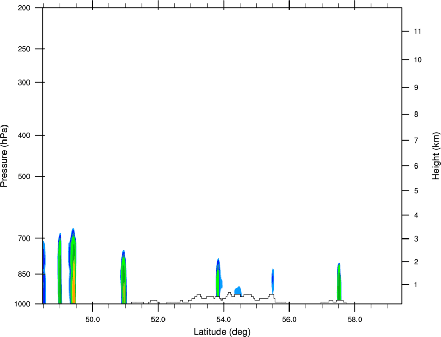Click height tick label 1
The height and width of the screenshot is (337, 441).
pyautogui.click(x=416, y=285)
